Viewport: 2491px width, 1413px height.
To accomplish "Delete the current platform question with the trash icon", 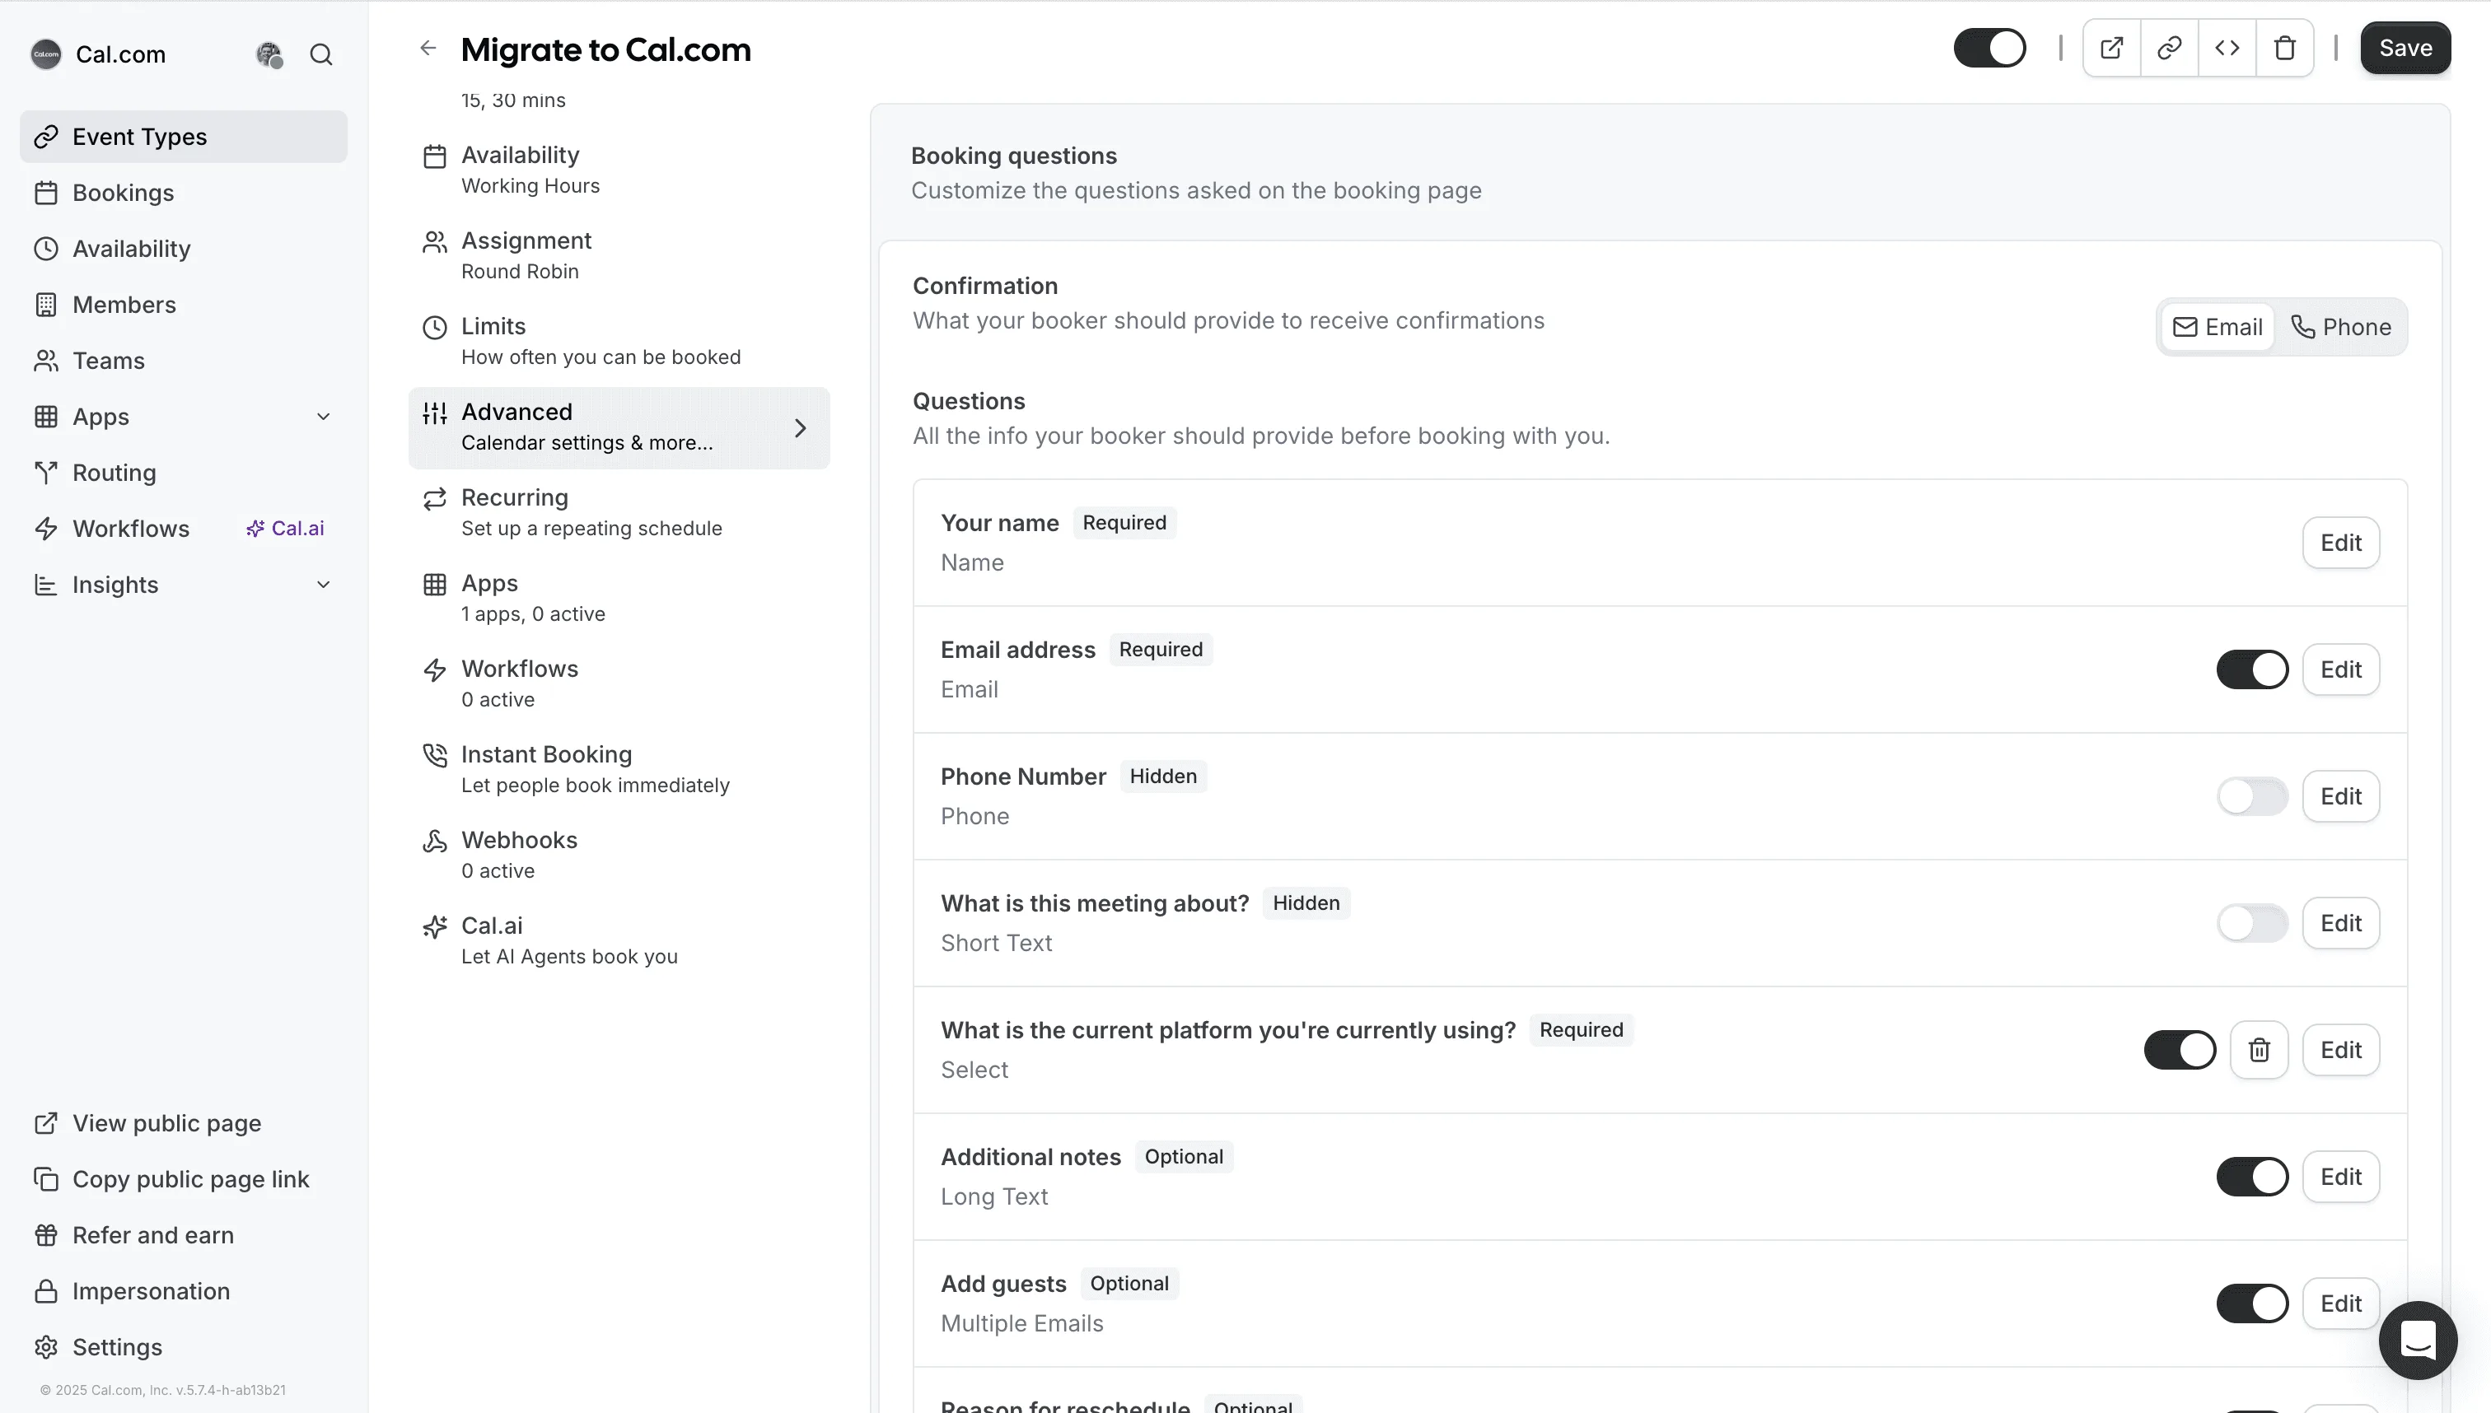I will click(x=2259, y=1050).
